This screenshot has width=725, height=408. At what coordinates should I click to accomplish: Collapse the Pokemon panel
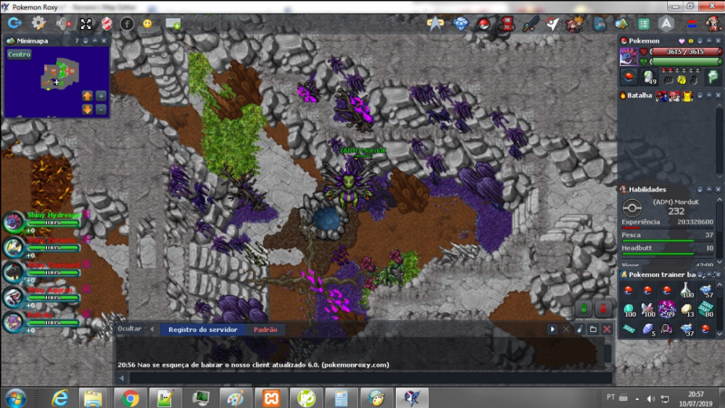tap(710, 41)
